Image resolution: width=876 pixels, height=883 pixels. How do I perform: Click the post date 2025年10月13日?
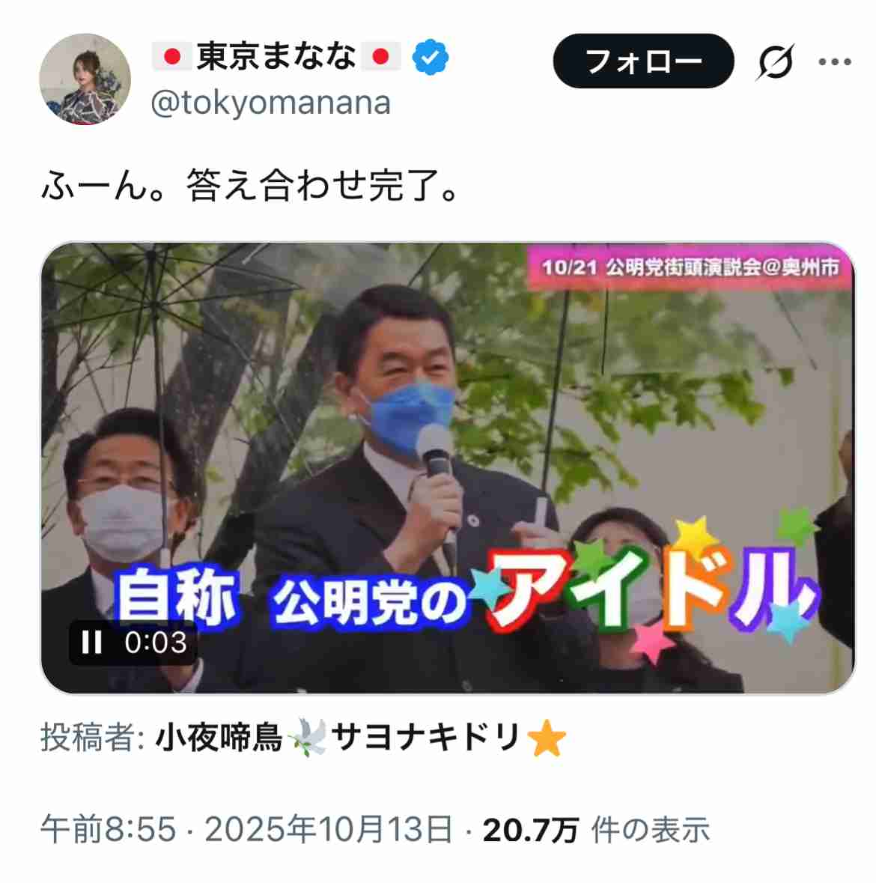[329, 830]
